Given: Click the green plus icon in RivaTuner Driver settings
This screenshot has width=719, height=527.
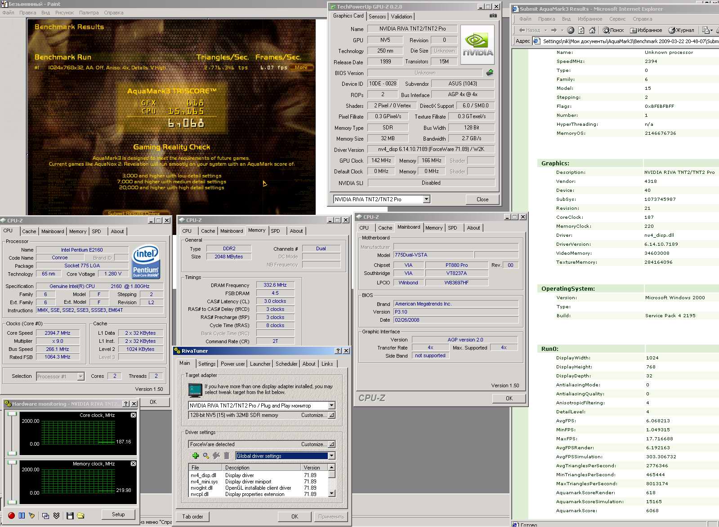Looking at the screenshot, I should [x=196, y=456].
